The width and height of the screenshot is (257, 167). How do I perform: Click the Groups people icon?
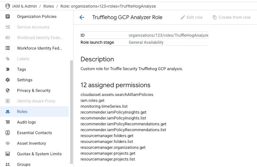click(8, 164)
